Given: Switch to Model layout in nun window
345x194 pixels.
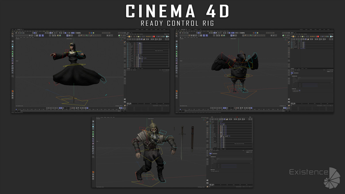Looking at the screenshot, I should (x=142, y=30).
